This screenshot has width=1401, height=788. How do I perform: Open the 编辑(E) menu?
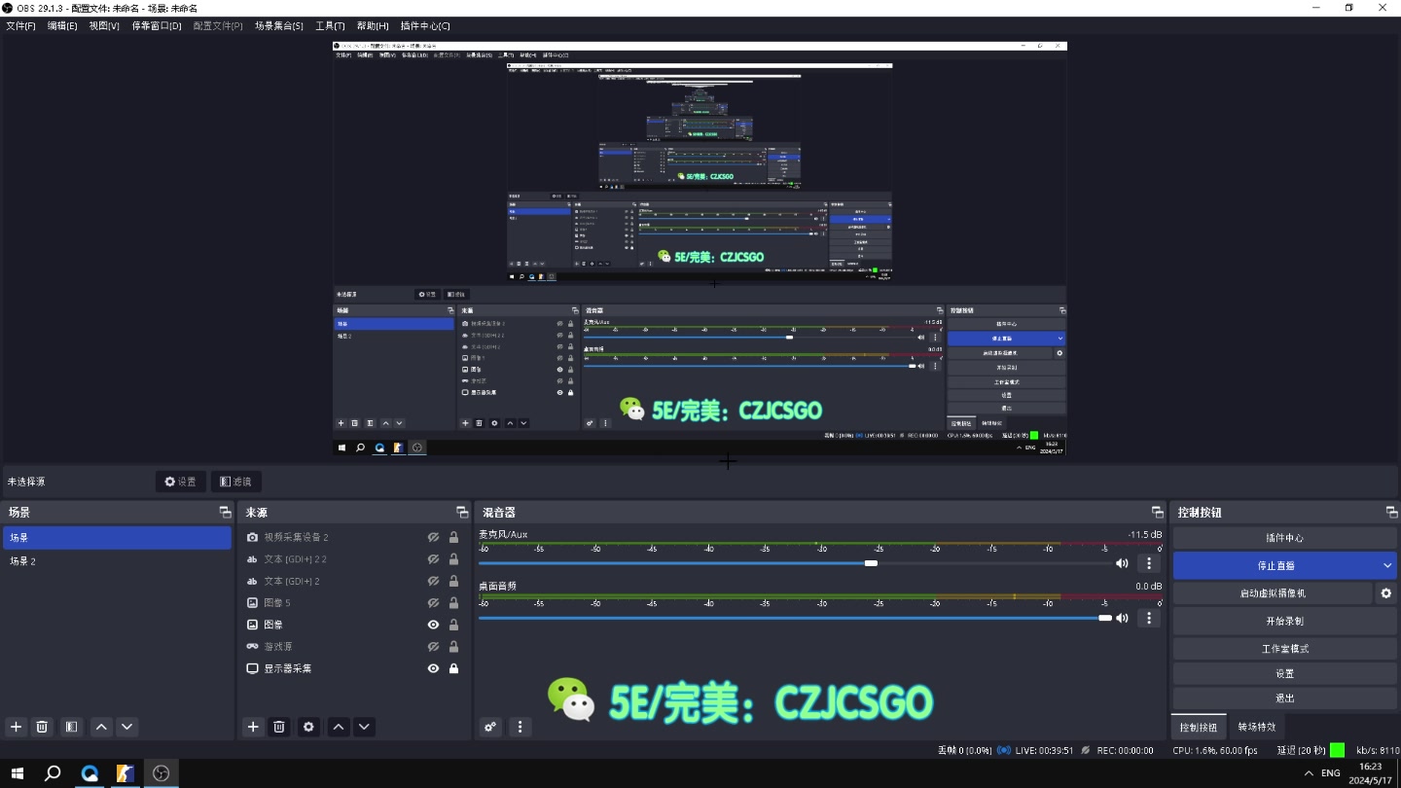click(x=62, y=26)
